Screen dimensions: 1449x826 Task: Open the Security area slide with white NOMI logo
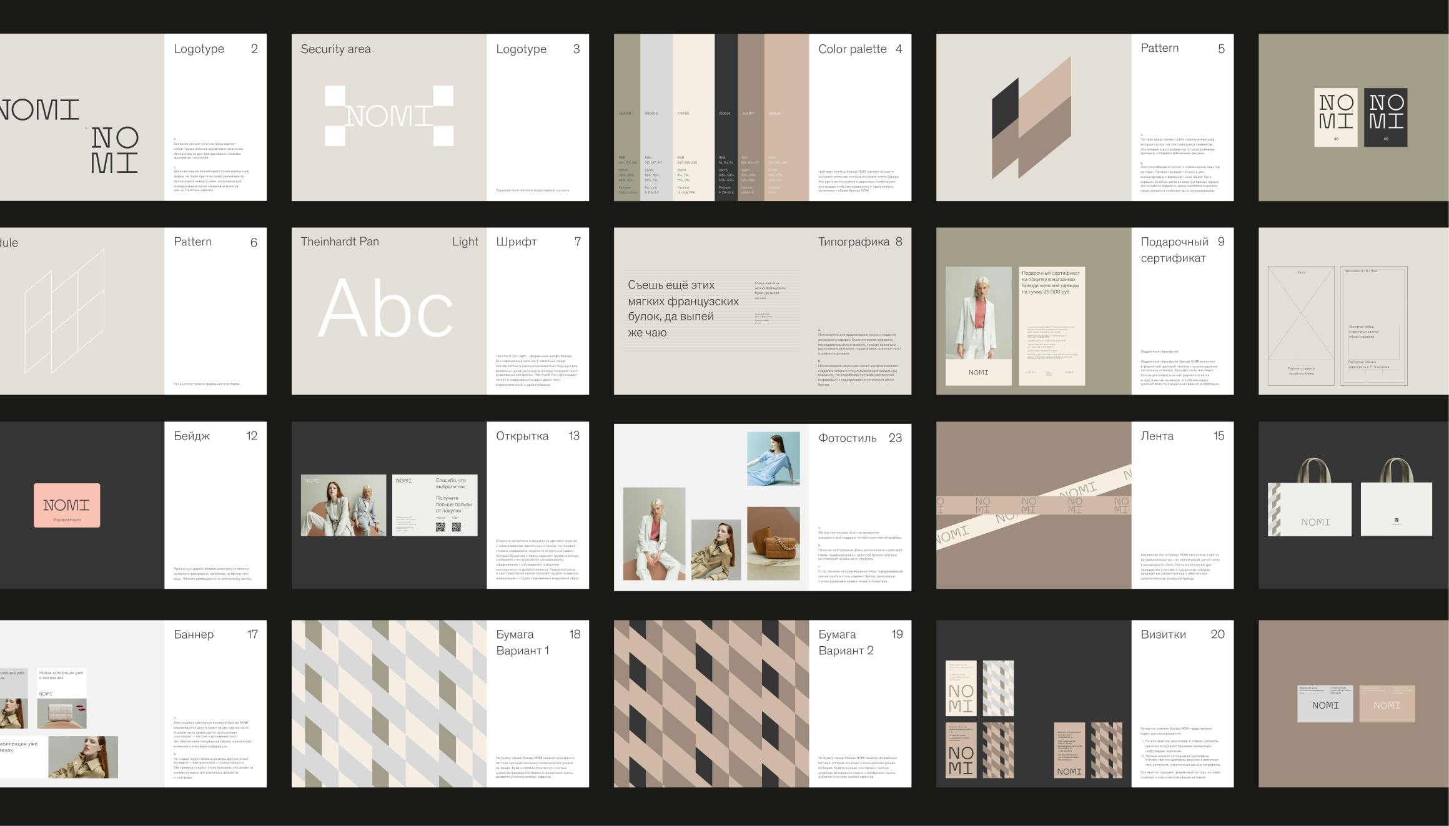coord(388,116)
